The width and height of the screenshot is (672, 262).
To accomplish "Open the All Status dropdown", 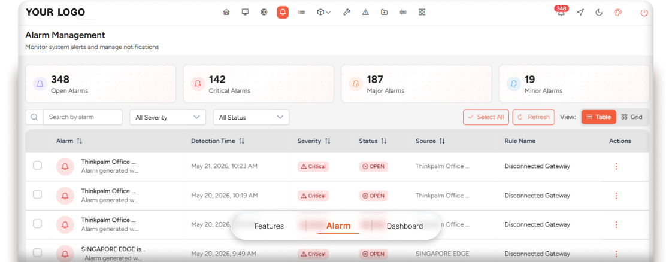I will pos(251,117).
